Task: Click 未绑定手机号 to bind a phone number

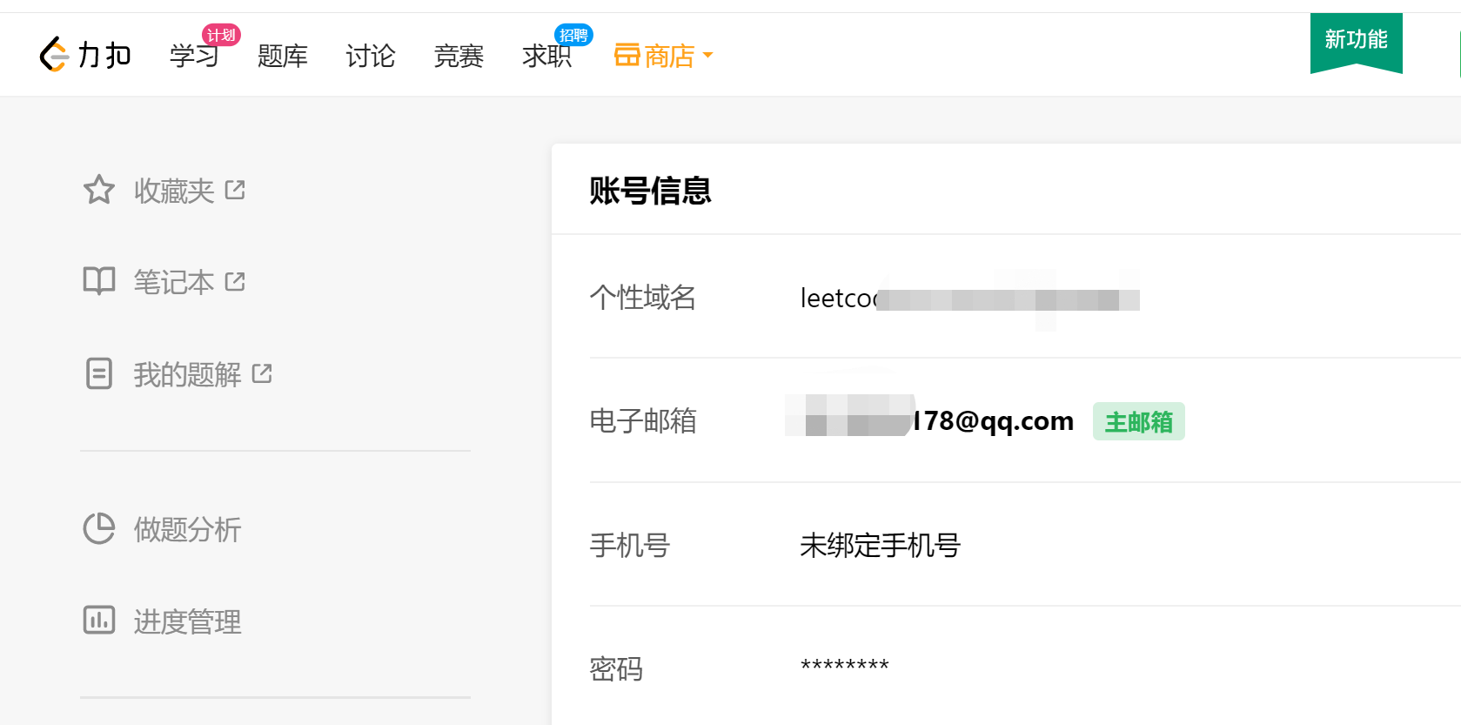Action: (x=879, y=546)
